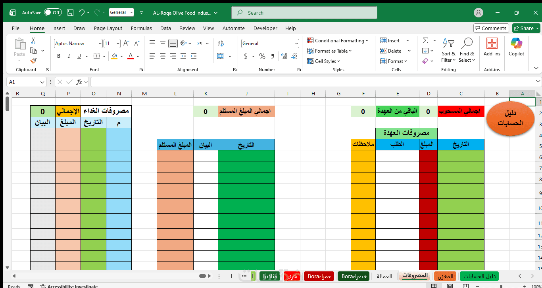Decrease the font size
Screen dimensions: 542x288
tap(137, 44)
